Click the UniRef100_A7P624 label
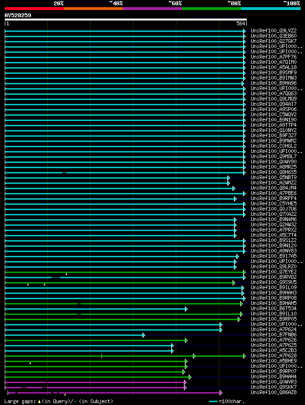The width and height of the screenshot is (305, 405). (x=274, y=329)
